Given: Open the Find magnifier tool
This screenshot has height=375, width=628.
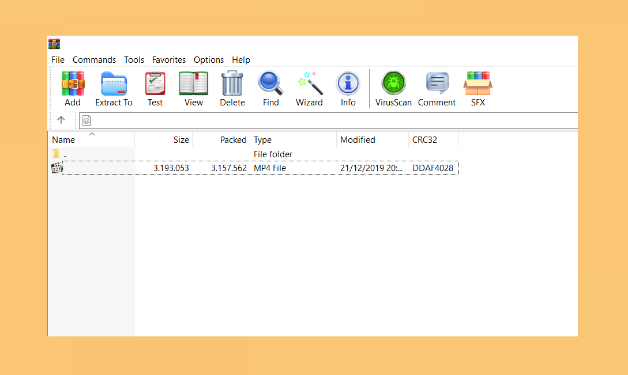Looking at the screenshot, I should (270, 84).
